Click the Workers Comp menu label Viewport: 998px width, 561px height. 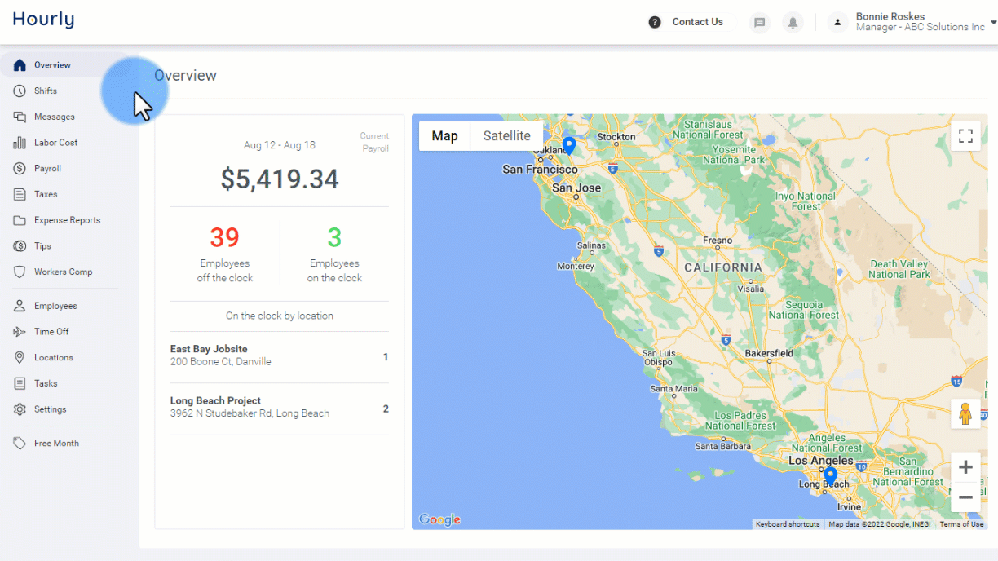pos(63,272)
